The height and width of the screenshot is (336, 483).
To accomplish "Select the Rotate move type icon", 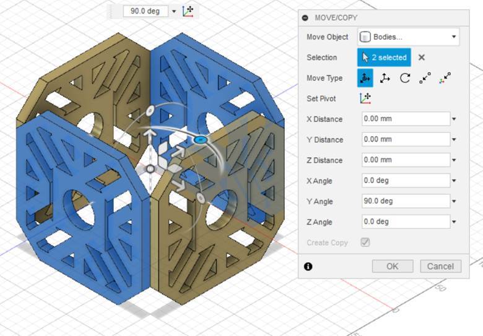I will [x=405, y=78].
